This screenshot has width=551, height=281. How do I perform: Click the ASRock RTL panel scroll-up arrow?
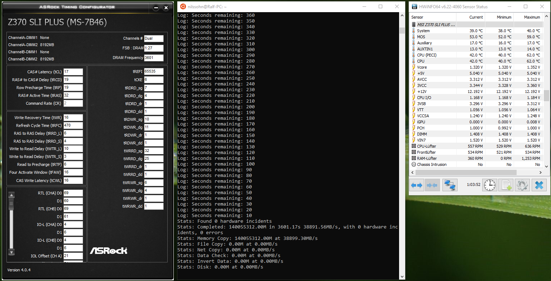click(x=11, y=195)
